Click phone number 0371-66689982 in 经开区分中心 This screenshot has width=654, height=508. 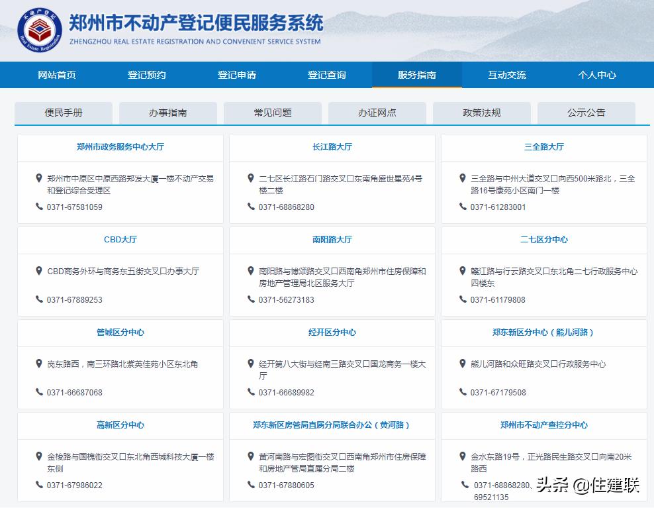(287, 392)
